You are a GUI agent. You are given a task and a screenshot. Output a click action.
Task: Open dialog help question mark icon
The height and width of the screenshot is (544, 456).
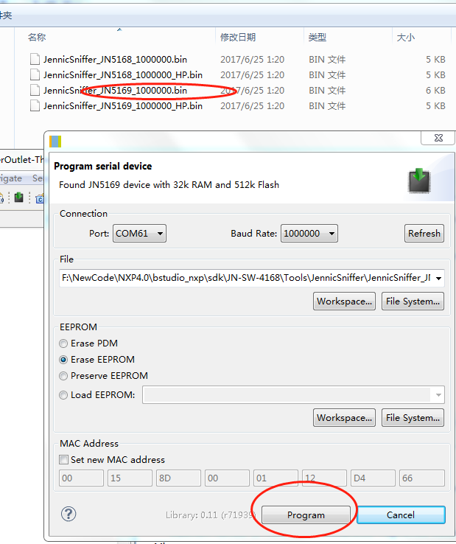[69, 514]
